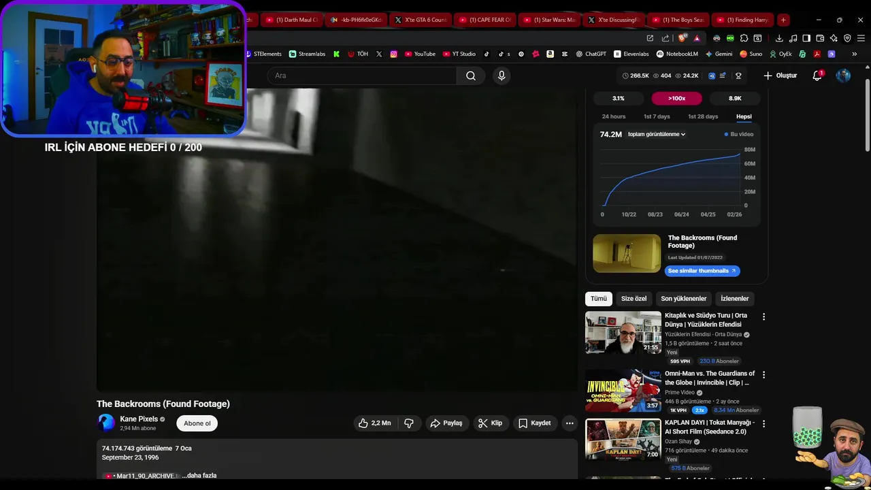Share the video with Paylaş
871x490 pixels.
(x=447, y=423)
